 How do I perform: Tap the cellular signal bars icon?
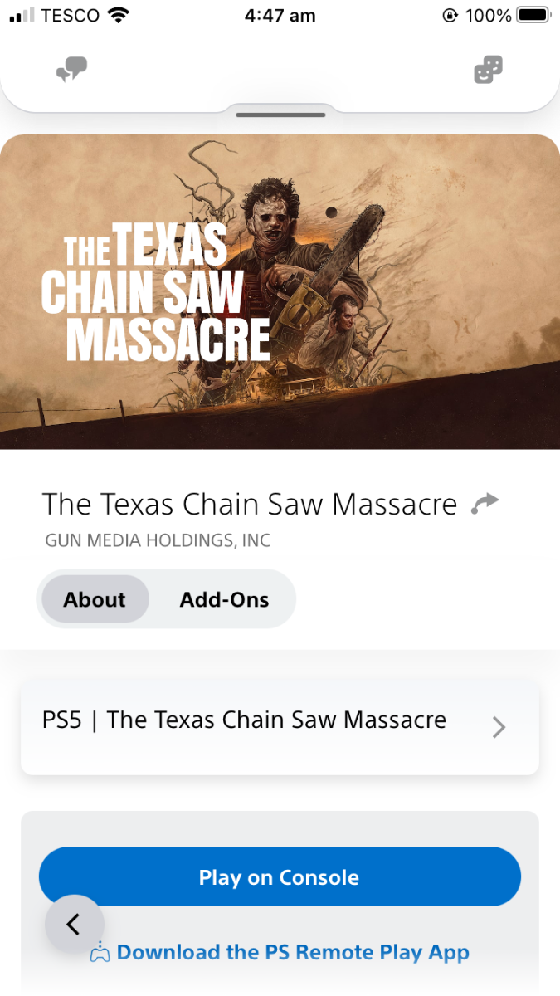point(22,15)
